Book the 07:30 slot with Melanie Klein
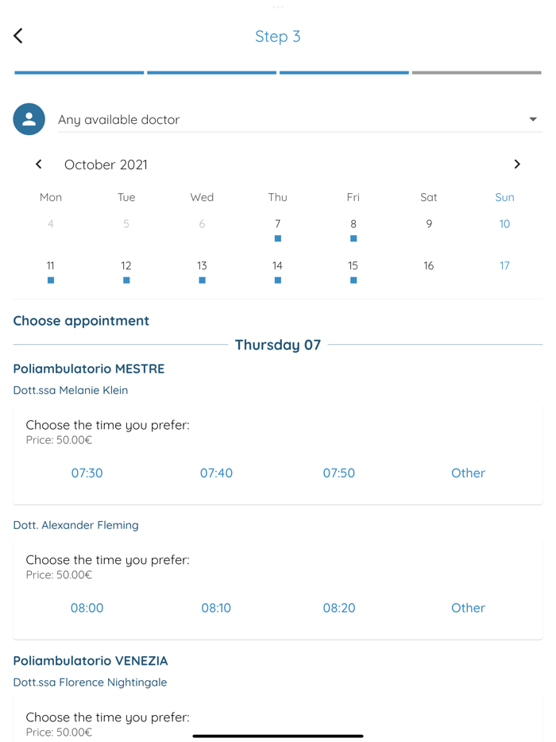The height and width of the screenshot is (742, 556). tap(87, 473)
